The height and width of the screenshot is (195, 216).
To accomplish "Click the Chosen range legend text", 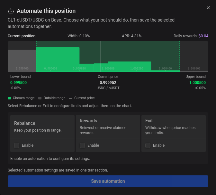I will click(x=23, y=98).
